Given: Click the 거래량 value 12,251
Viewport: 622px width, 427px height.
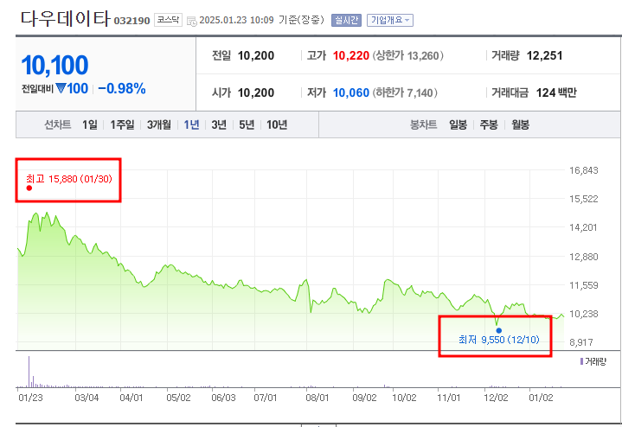Looking at the screenshot, I should (544, 55).
